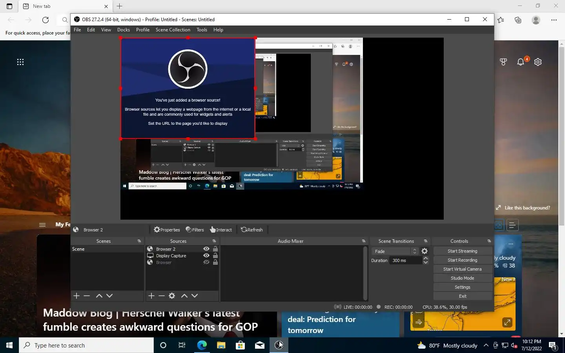The width and height of the screenshot is (565, 353).
Task: Click the Duration 300 ms field
Action: click(406, 260)
